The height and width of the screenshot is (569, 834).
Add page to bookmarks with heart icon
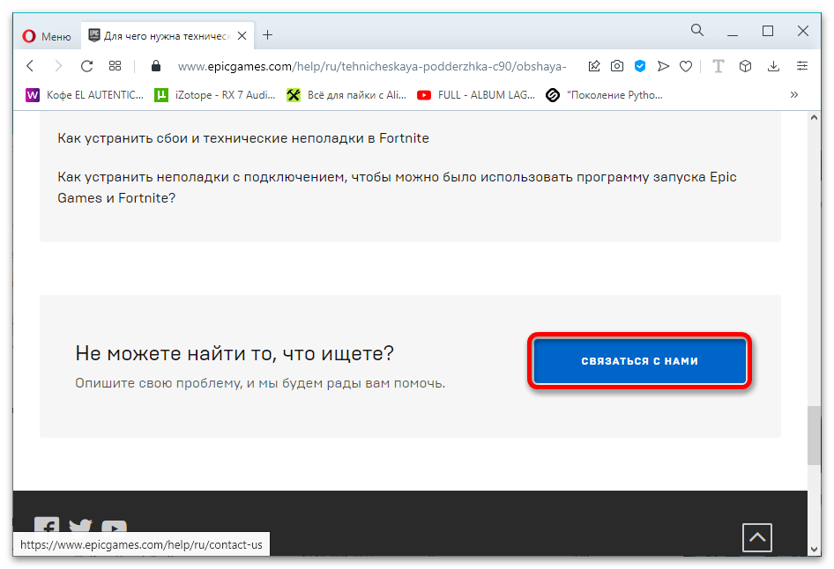pyautogui.click(x=686, y=66)
